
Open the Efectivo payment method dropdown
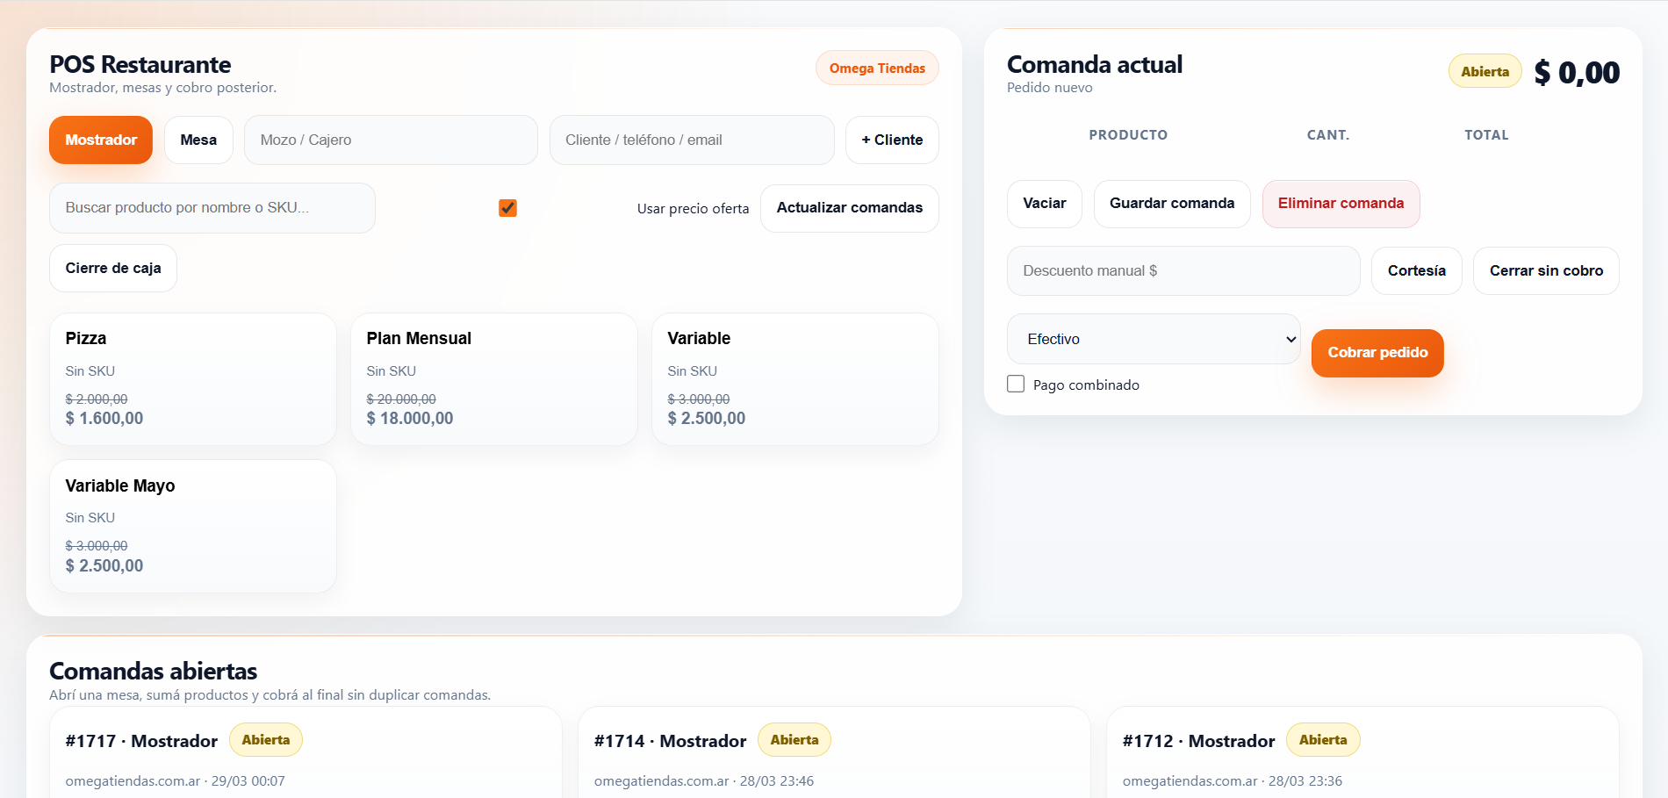(1153, 339)
